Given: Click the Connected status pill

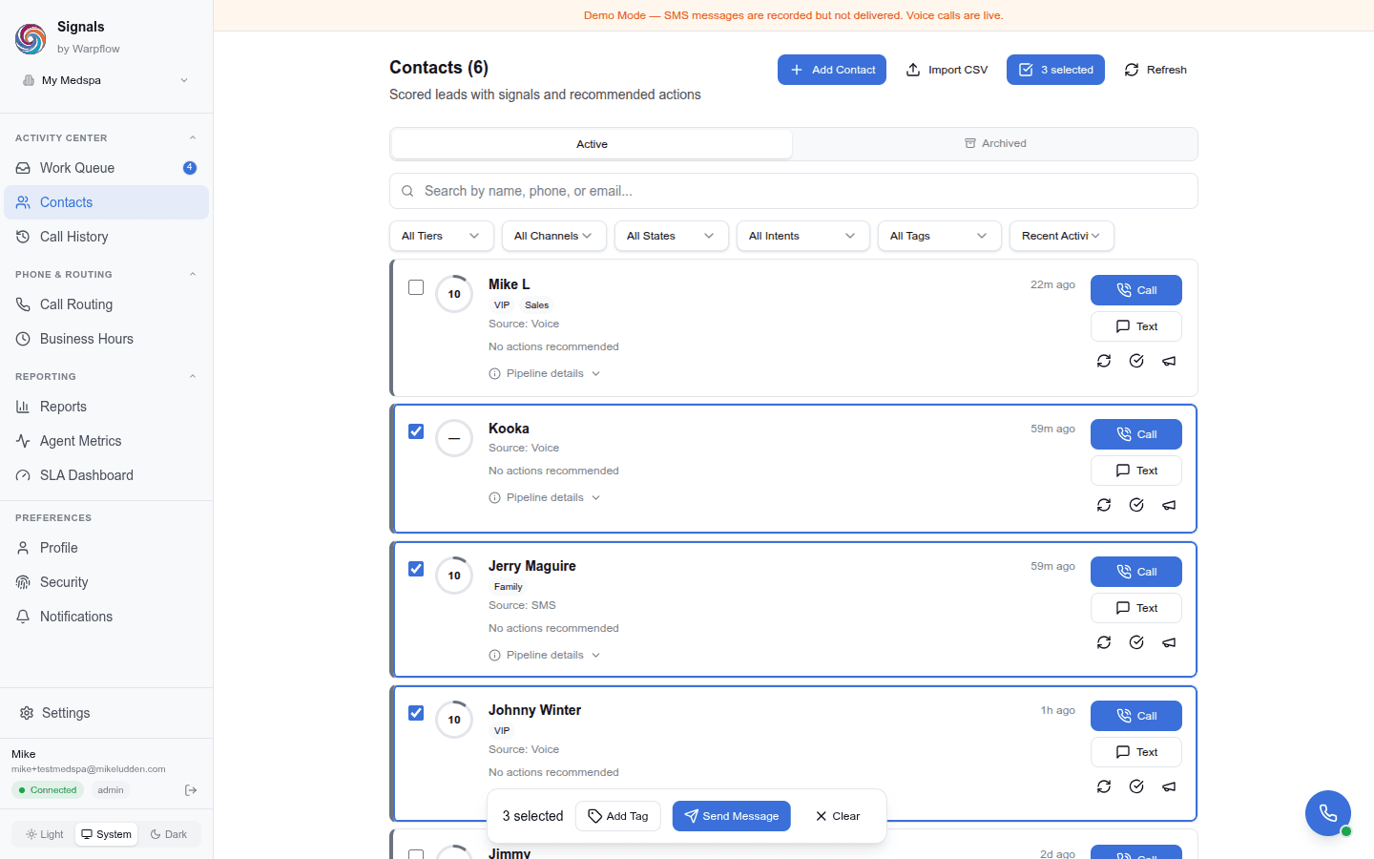Looking at the screenshot, I should [47, 789].
